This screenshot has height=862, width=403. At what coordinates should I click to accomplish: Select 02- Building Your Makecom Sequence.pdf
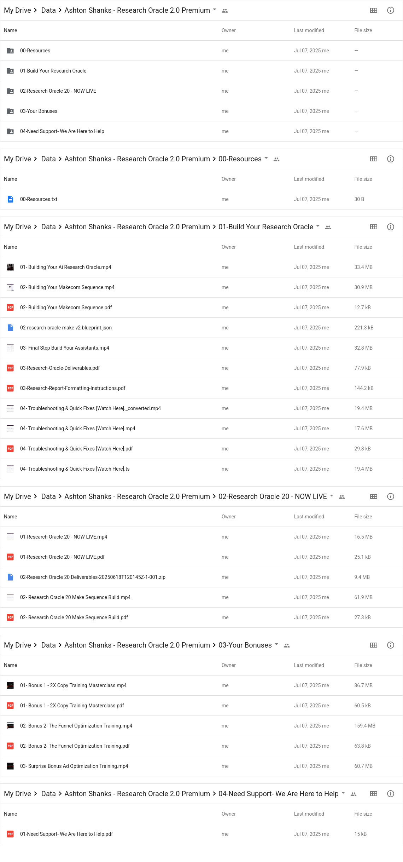pos(201,308)
